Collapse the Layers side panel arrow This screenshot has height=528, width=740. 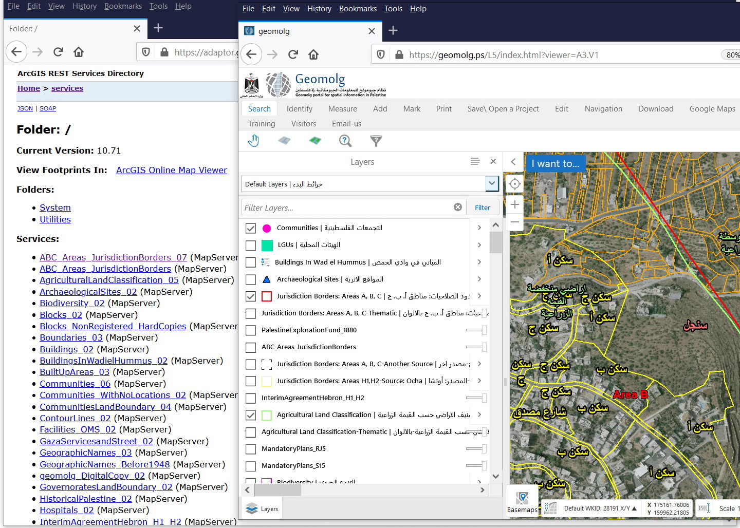(x=513, y=162)
